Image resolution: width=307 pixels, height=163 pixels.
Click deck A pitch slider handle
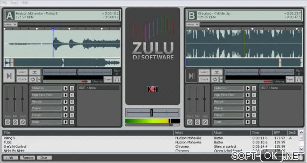tap(77, 72)
